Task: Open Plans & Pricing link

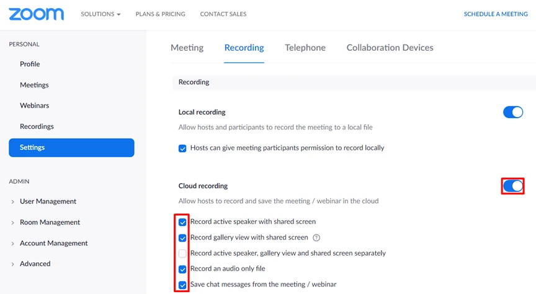Action: click(160, 14)
